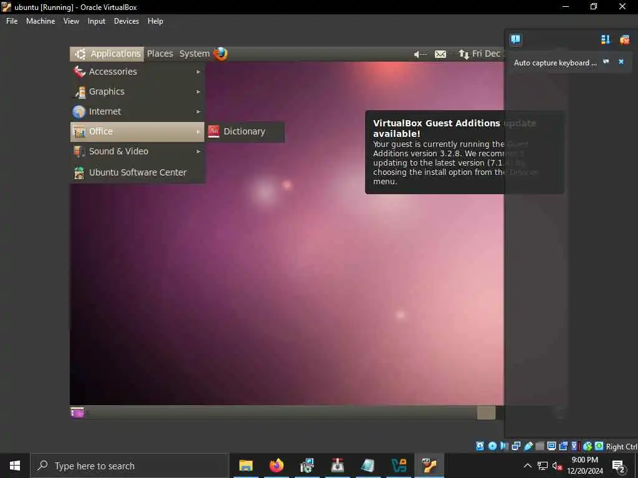638x478 pixels.
Task: Toggle the VirtualBox notification center icon
Action: (515, 39)
